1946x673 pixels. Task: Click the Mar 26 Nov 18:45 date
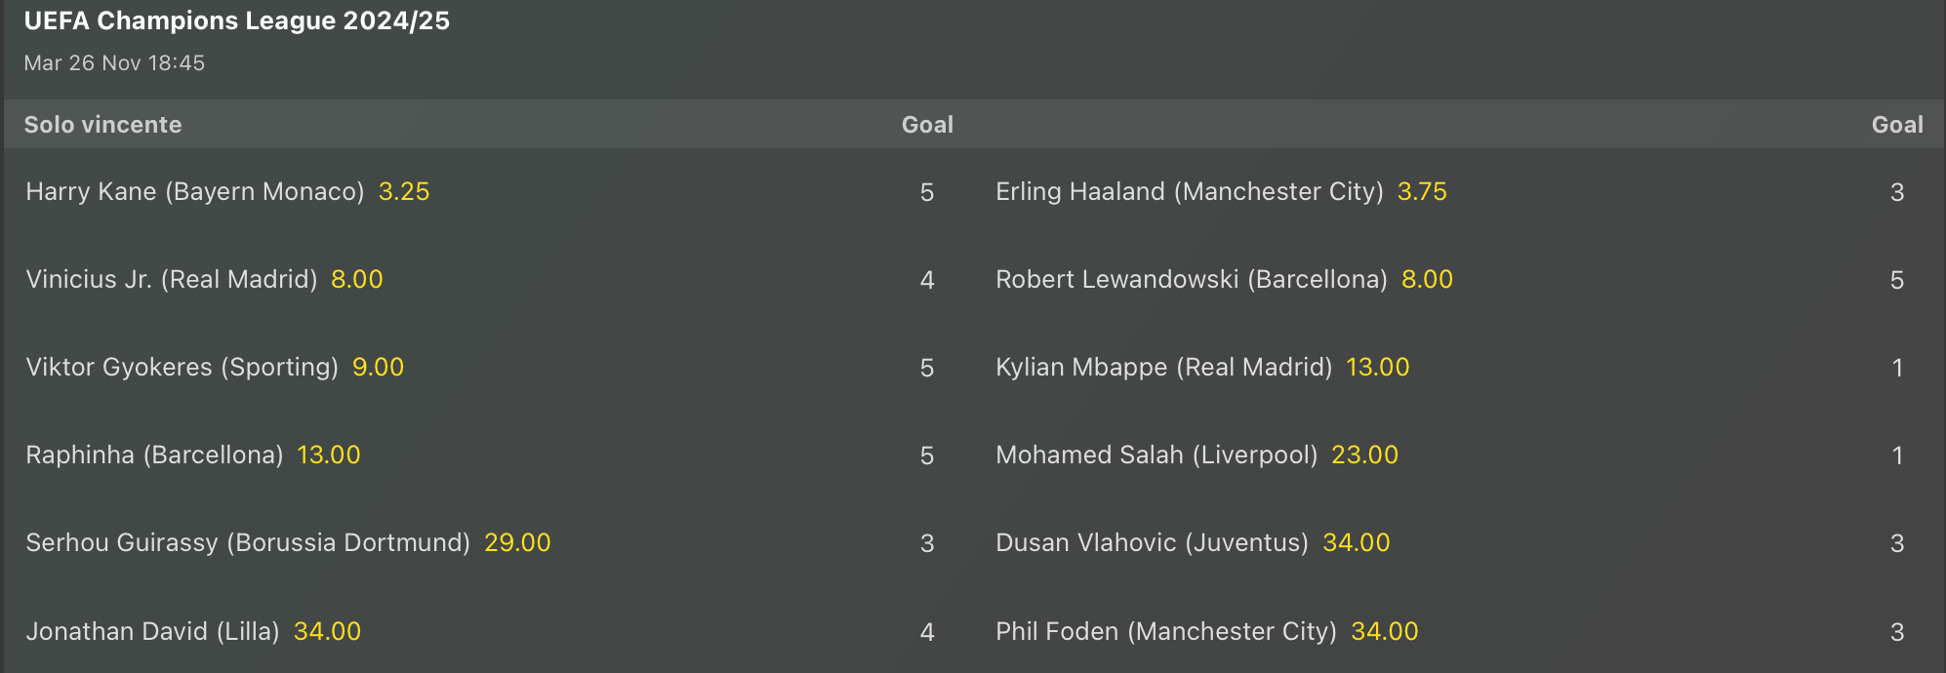click(x=114, y=63)
